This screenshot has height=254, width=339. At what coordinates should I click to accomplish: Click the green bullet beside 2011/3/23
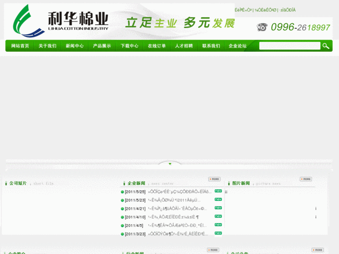point(122,234)
